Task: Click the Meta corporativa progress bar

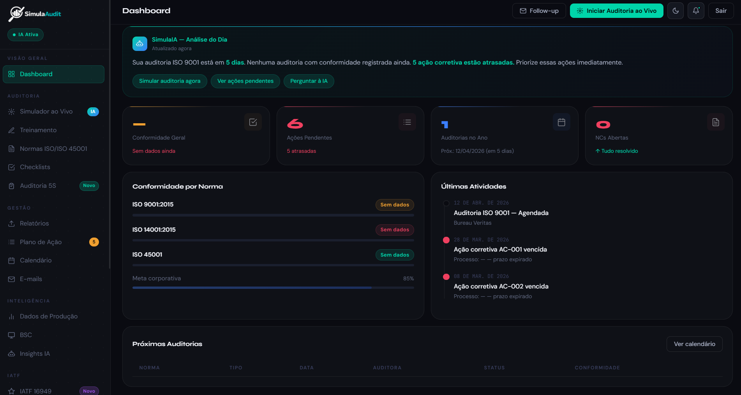Action: [273, 288]
